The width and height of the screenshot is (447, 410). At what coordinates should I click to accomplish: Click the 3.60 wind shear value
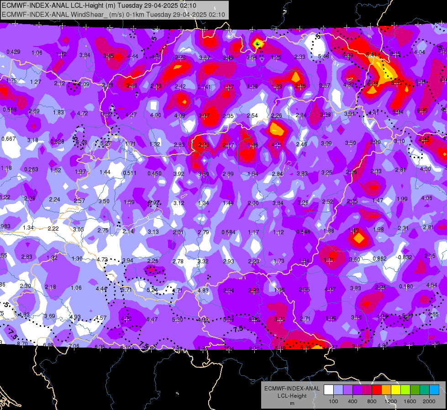(355, 260)
